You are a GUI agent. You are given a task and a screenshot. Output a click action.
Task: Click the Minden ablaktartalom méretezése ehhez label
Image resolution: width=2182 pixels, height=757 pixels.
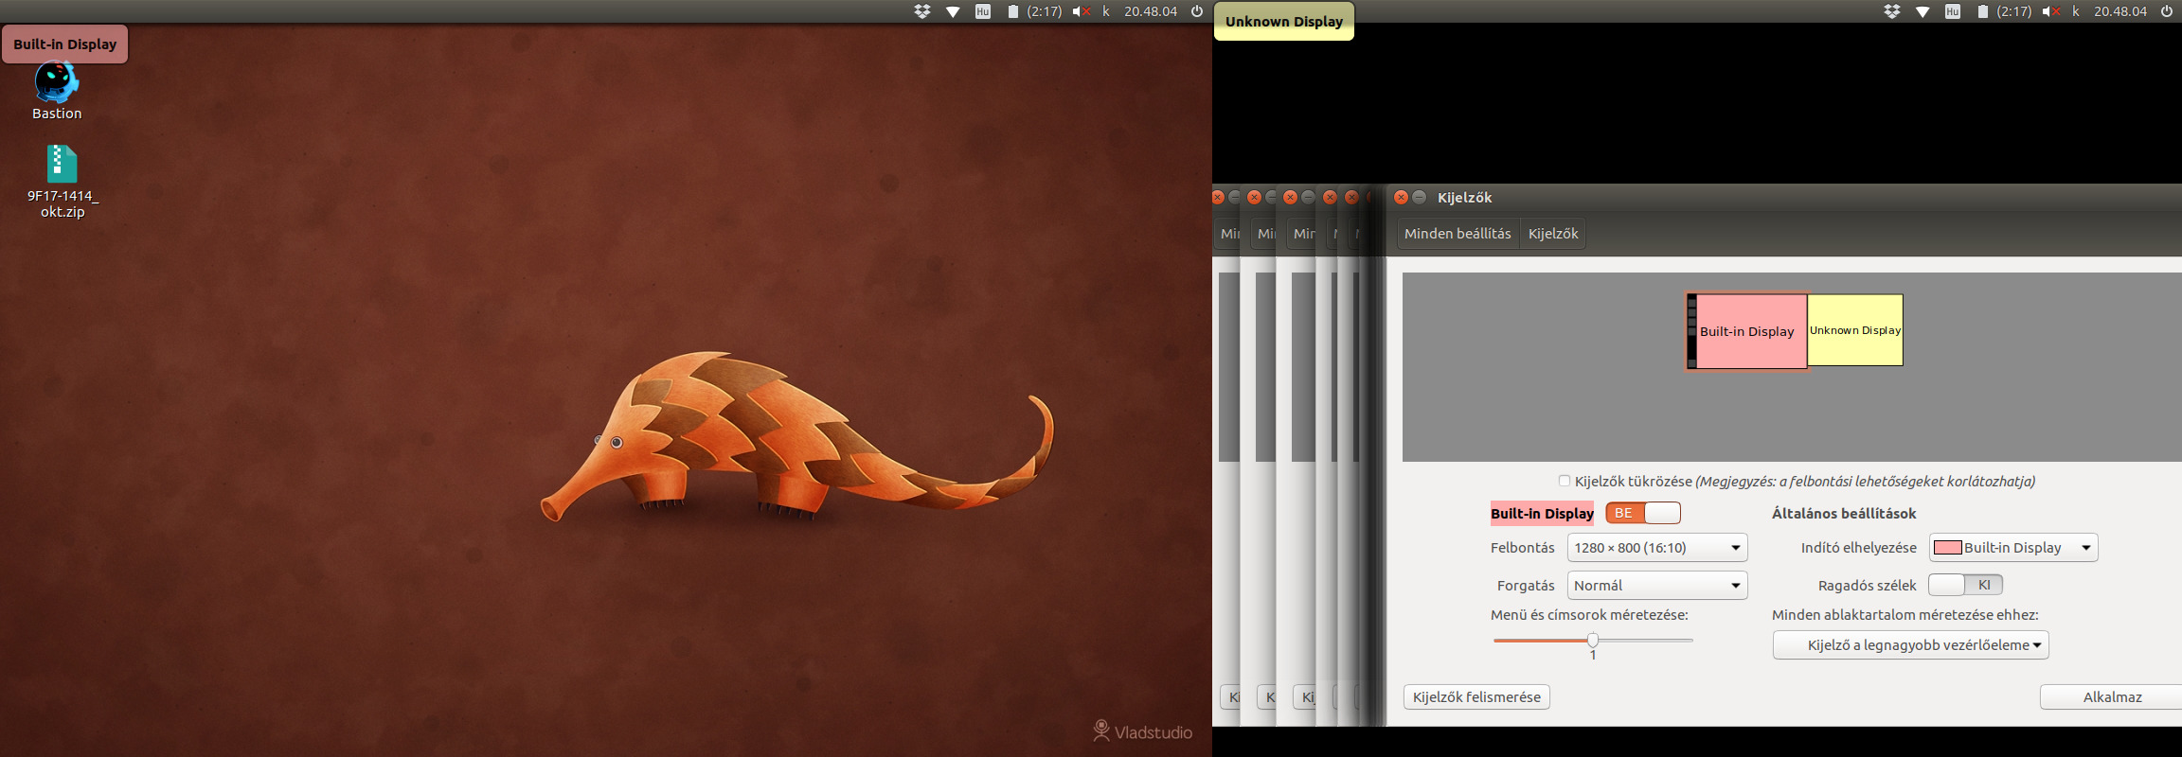(x=1905, y=615)
